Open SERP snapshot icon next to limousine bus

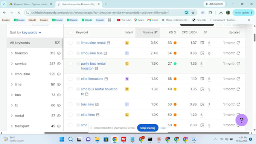click(x=105, y=53)
